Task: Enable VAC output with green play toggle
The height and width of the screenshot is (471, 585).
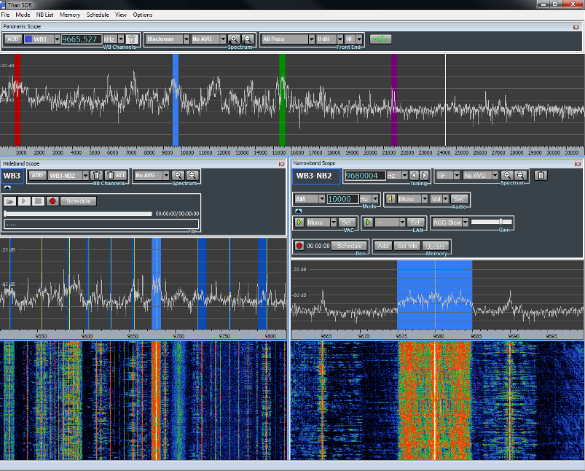Action: 299,222
